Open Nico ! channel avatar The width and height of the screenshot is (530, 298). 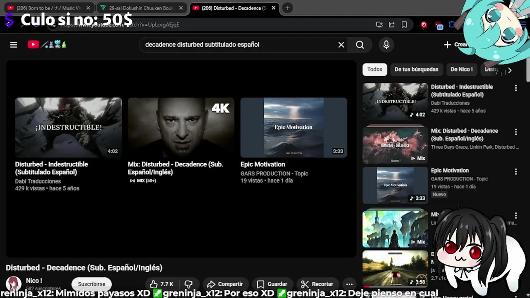[13, 284]
